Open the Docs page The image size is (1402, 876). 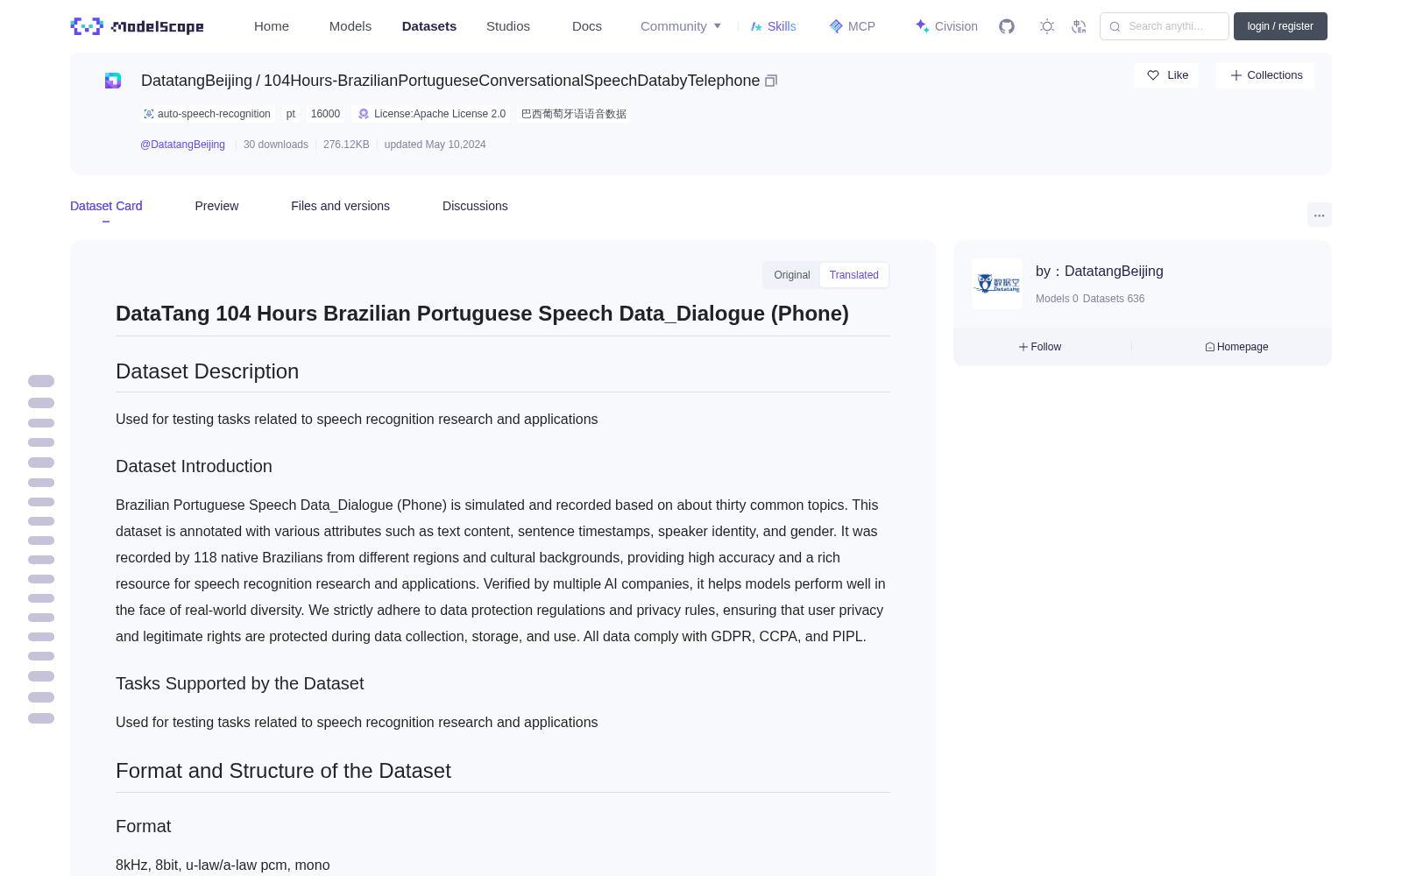coord(587,26)
